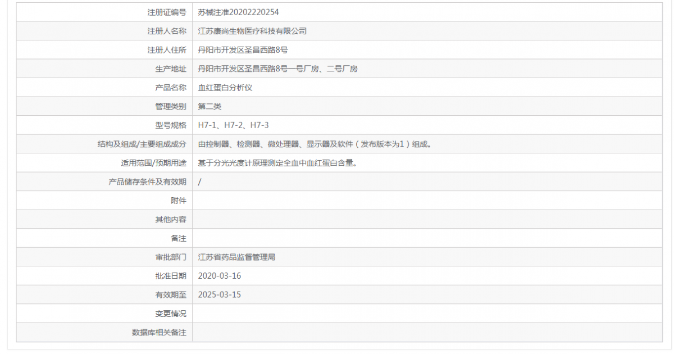The width and height of the screenshot is (674, 354).
Task: Select registration number 苏械注准20202220254
Action: 239,12
